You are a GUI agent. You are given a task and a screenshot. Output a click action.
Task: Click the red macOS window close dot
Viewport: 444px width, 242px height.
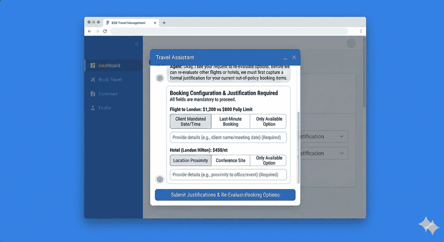pyautogui.click(x=89, y=22)
